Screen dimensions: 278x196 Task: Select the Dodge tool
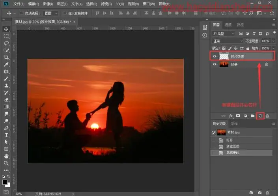pyautogui.click(x=6, y=121)
